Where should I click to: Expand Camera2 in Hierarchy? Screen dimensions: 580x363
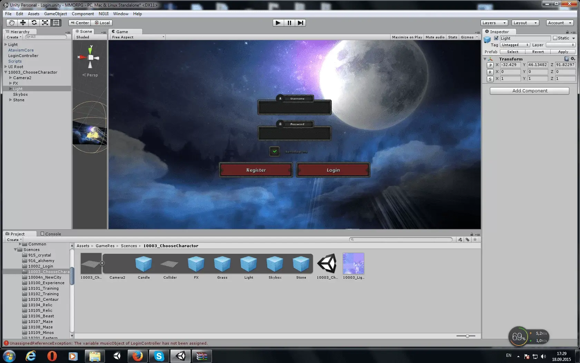(x=10, y=78)
